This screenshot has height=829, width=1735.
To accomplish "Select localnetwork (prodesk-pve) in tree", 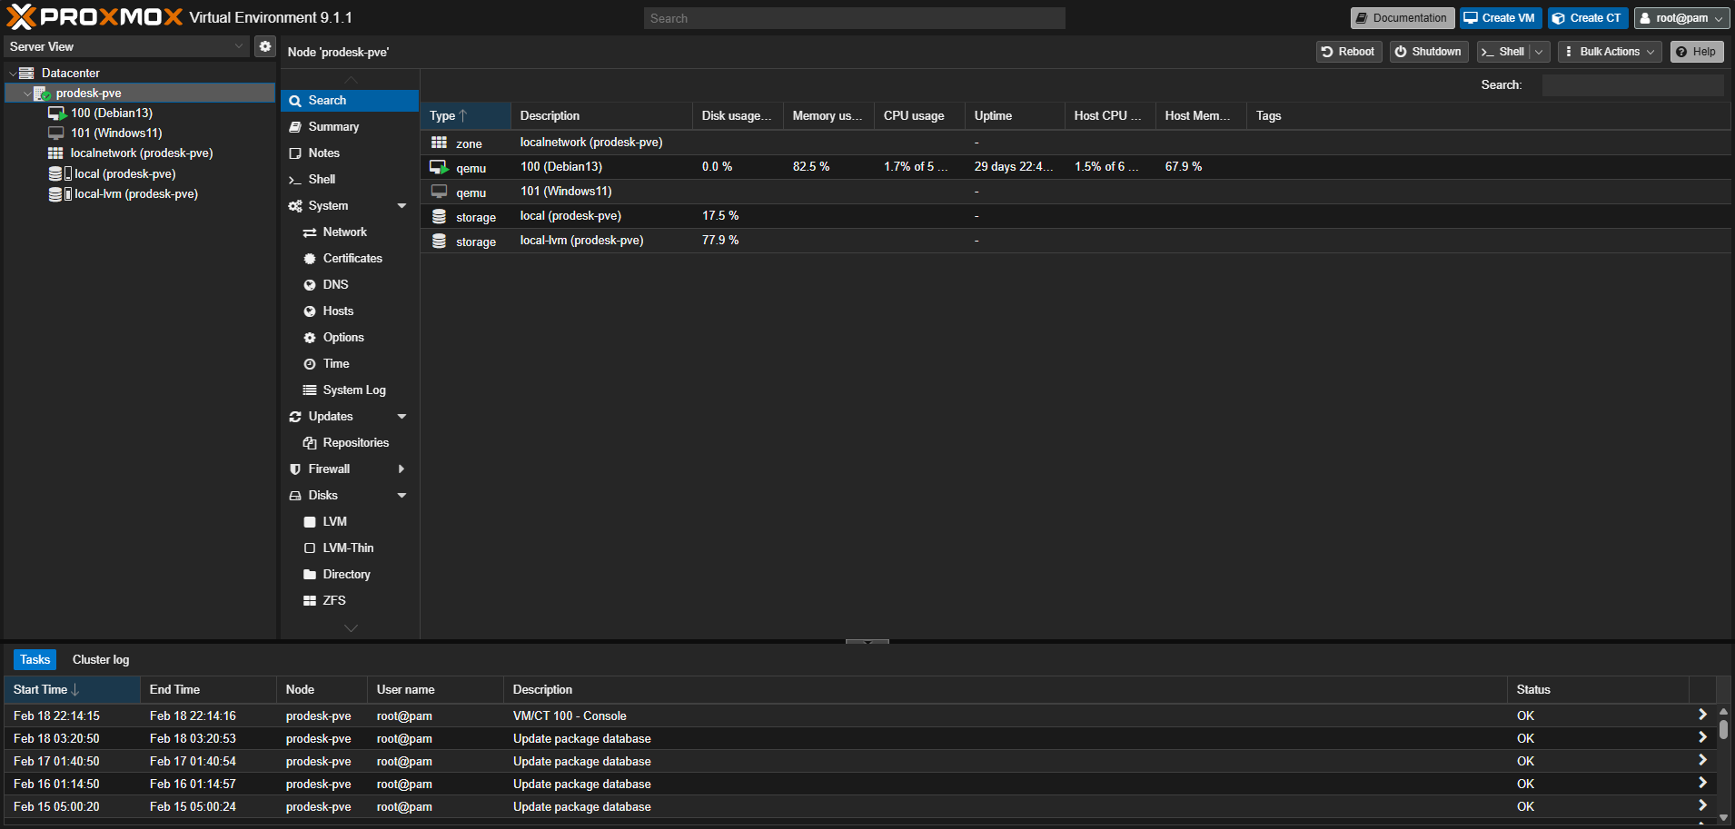I will [x=142, y=153].
